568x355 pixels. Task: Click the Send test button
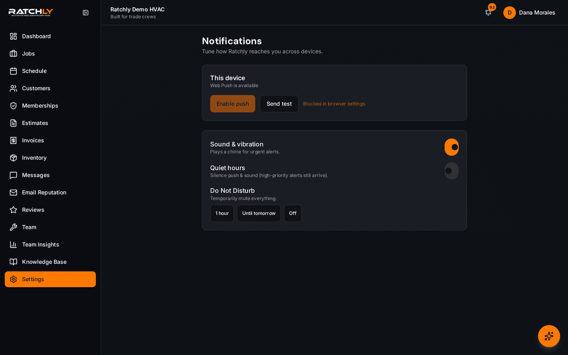tap(279, 104)
